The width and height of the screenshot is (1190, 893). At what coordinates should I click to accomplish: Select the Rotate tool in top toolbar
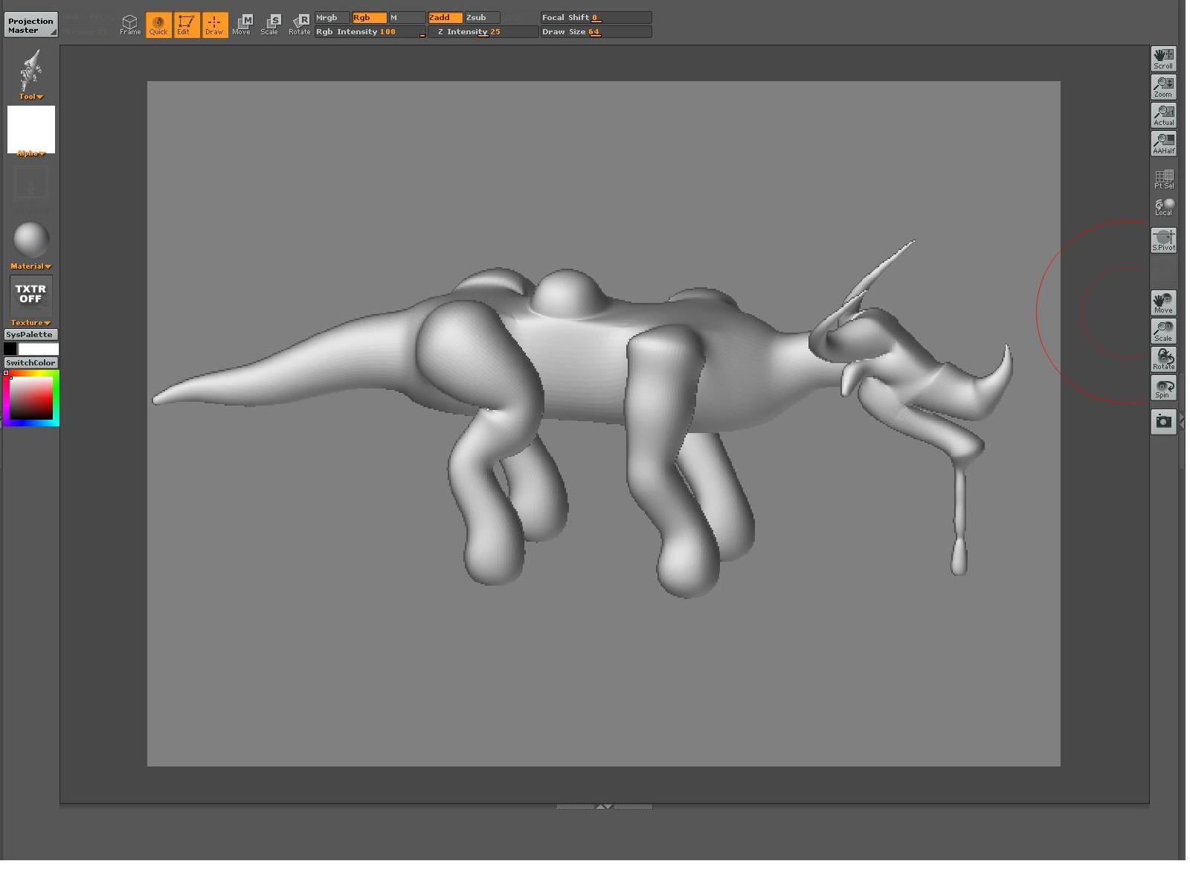pyautogui.click(x=300, y=24)
